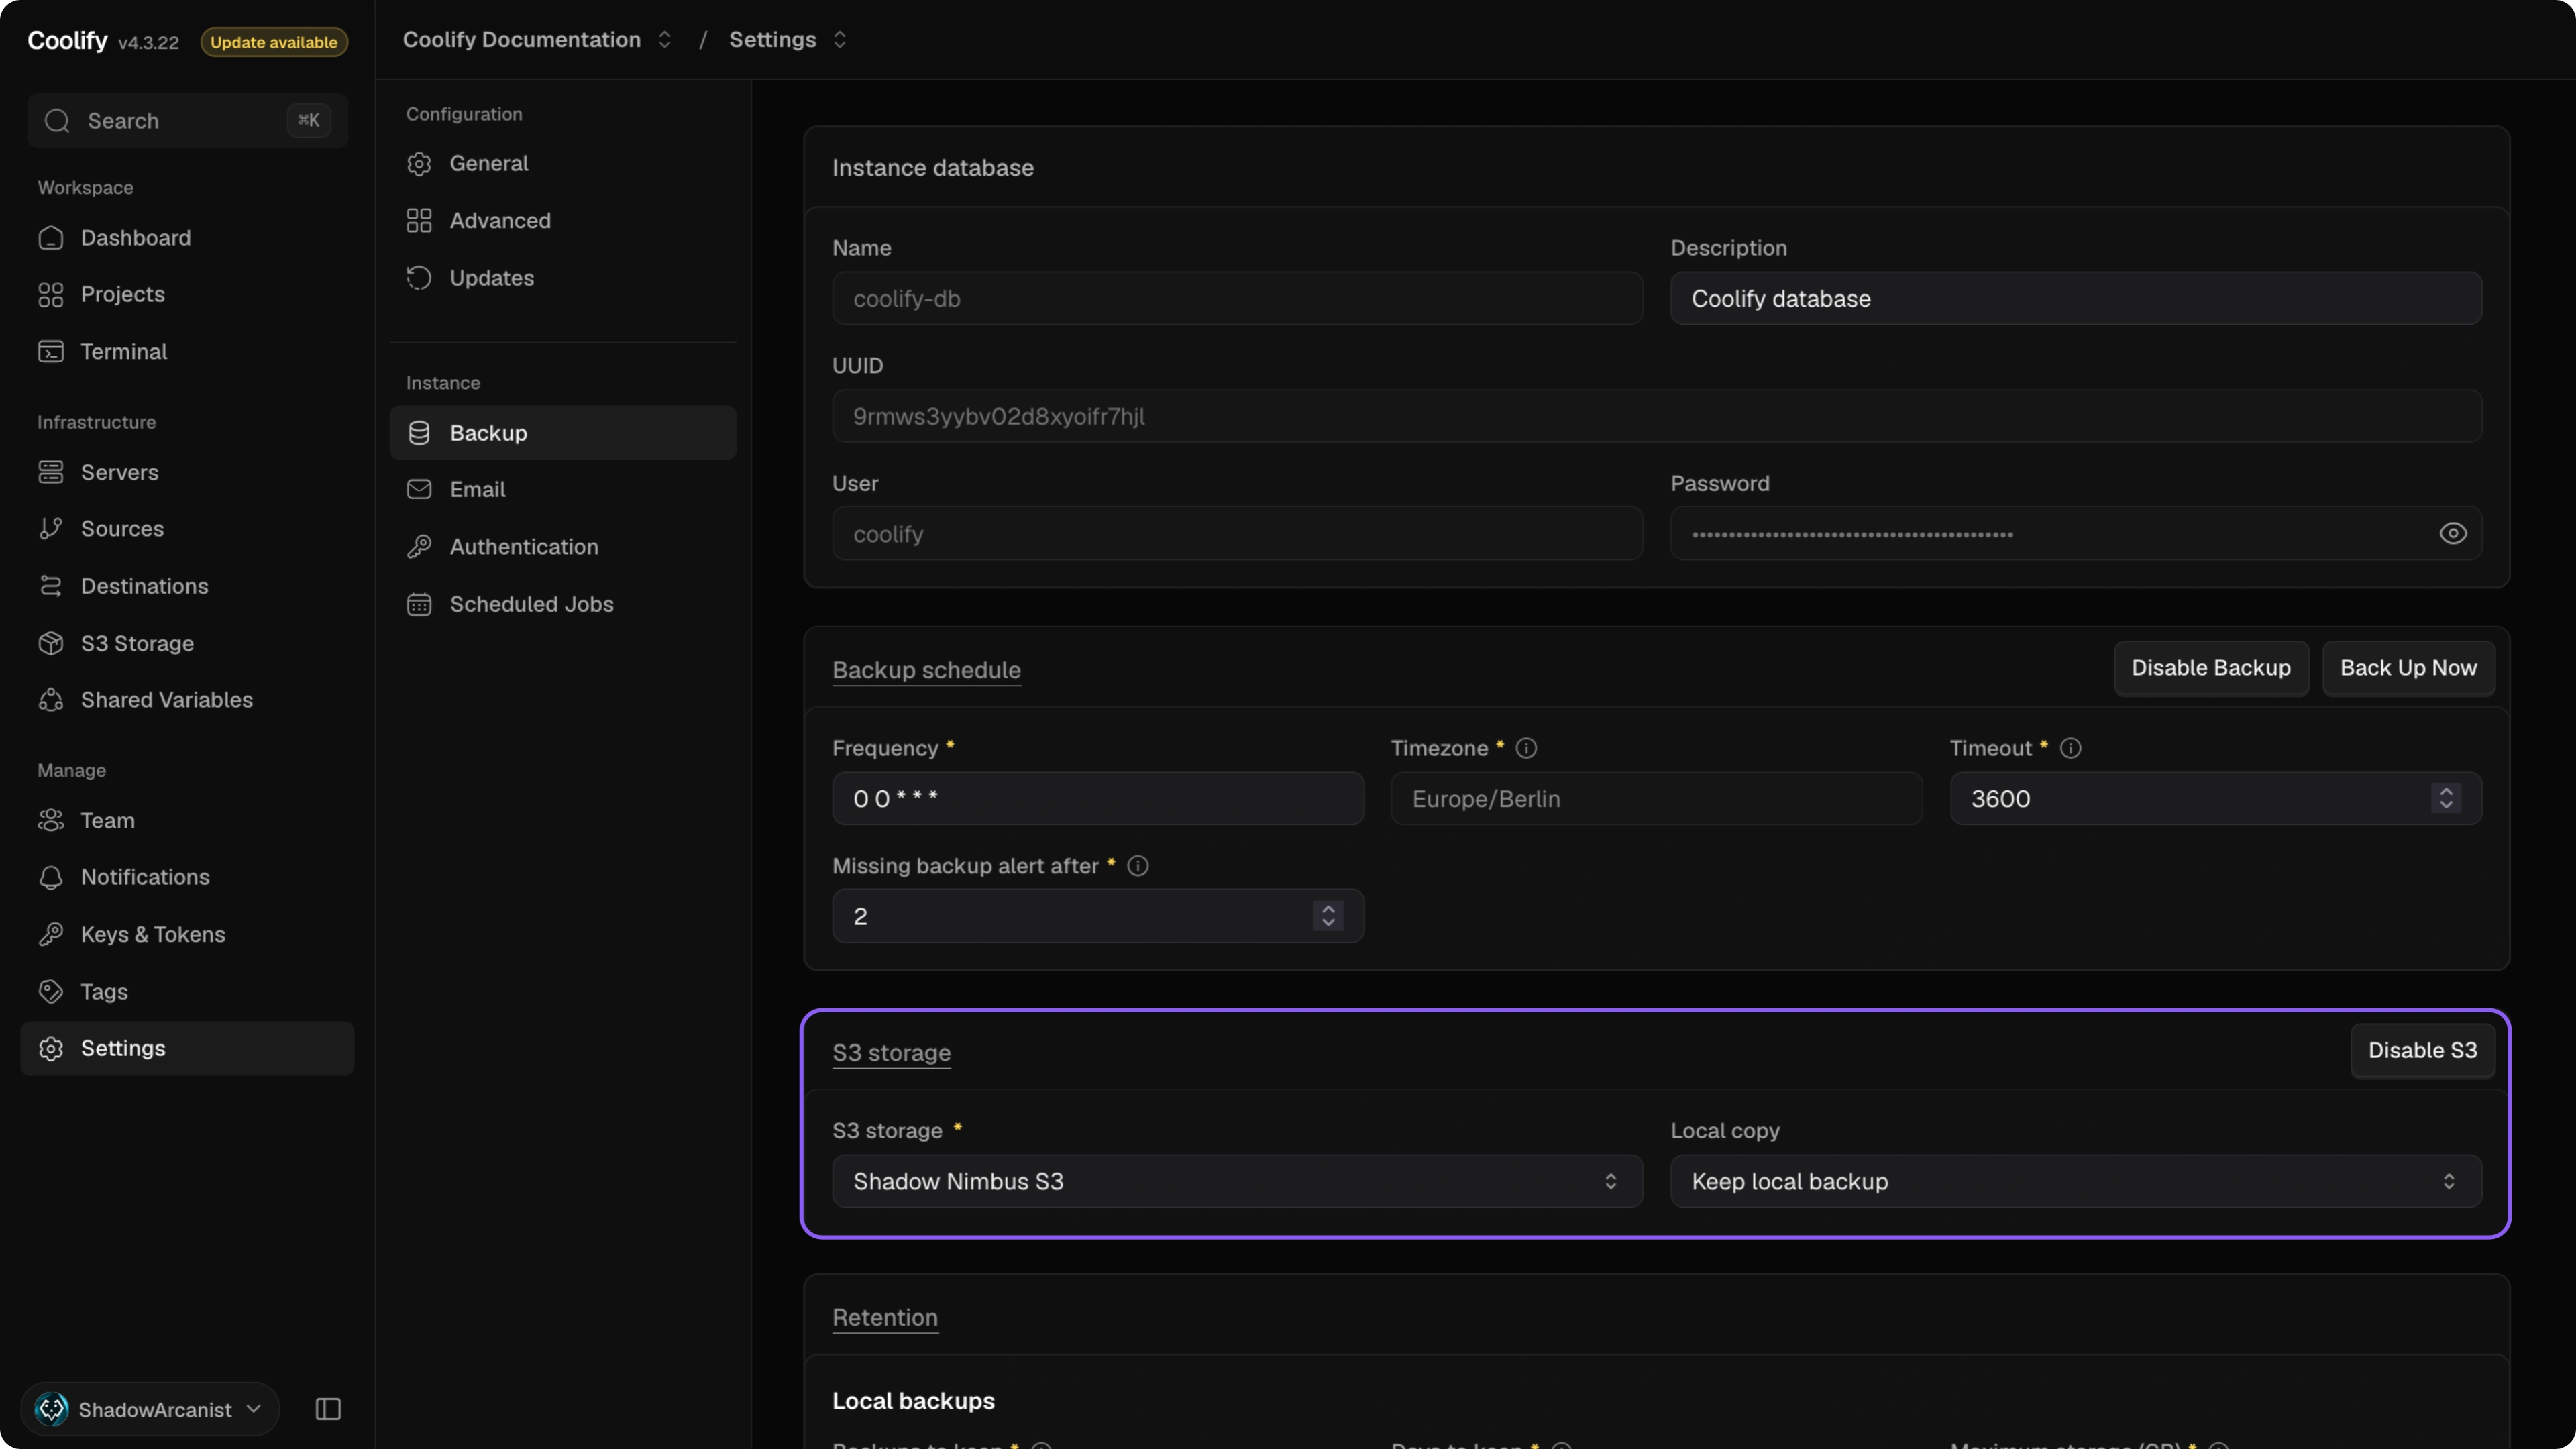This screenshot has height=1449, width=2576.
Task: Open the S3 storage Shadow Nimbus dropdown
Action: (x=1237, y=1181)
